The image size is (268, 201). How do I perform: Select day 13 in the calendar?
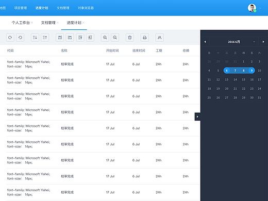tap(227, 79)
